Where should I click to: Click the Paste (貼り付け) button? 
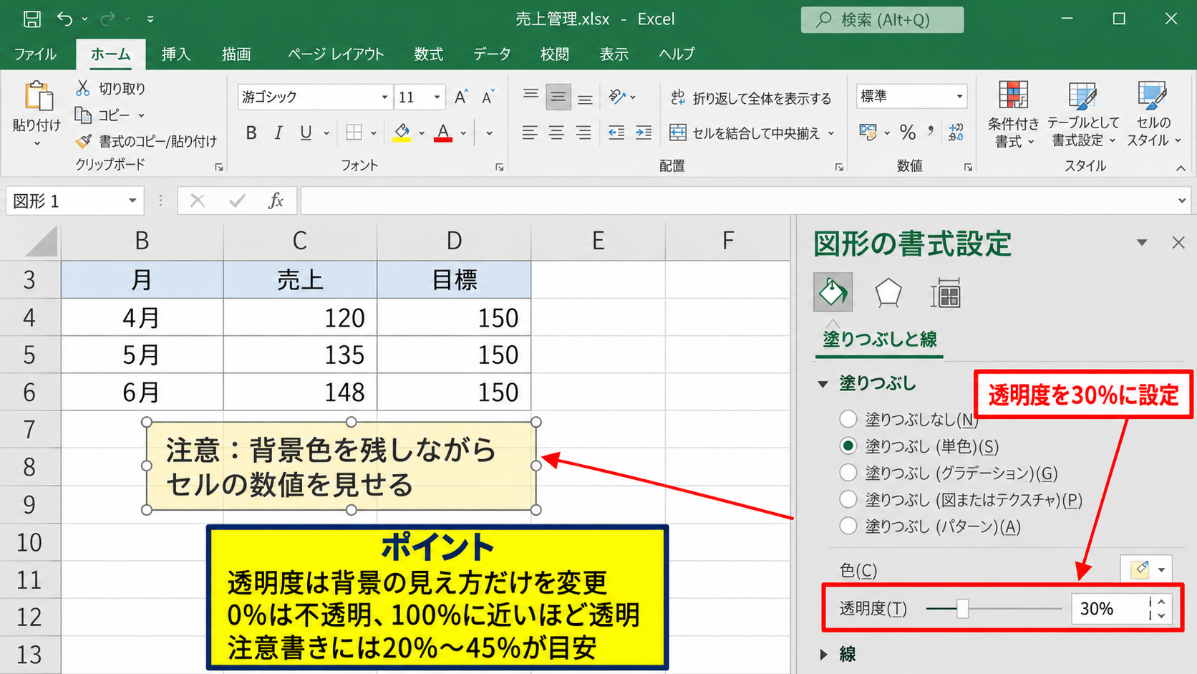(x=37, y=113)
